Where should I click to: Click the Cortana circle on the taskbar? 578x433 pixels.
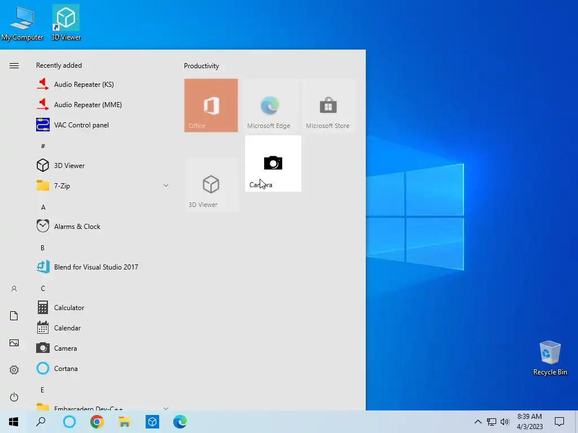(69, 422)
